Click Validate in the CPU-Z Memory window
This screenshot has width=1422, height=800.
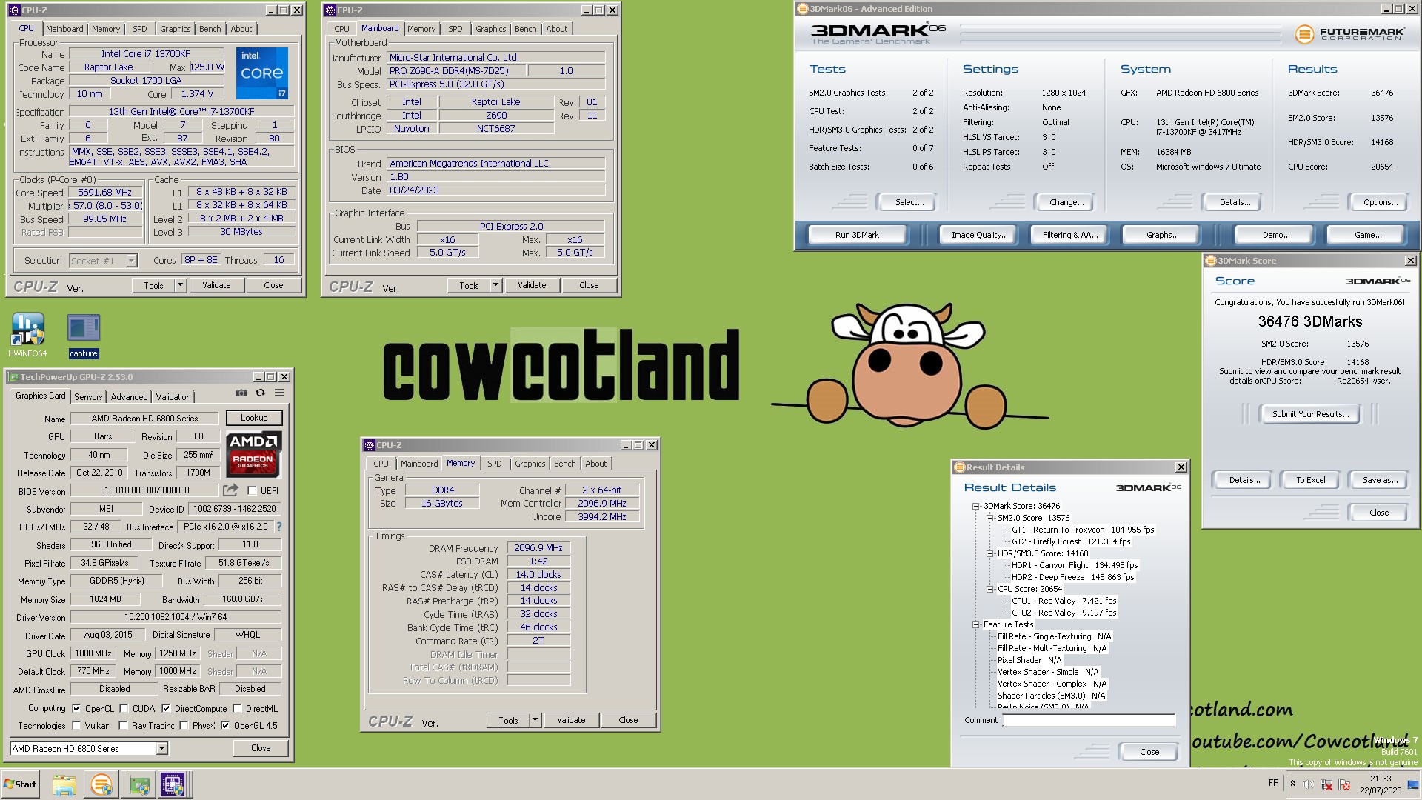pyautogui.click(x=571, y=720)
